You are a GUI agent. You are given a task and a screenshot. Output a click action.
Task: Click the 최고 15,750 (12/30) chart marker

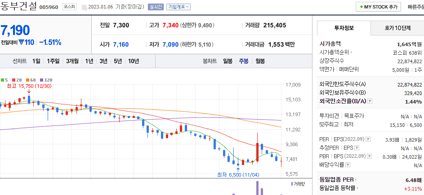(x=29, y=87)
